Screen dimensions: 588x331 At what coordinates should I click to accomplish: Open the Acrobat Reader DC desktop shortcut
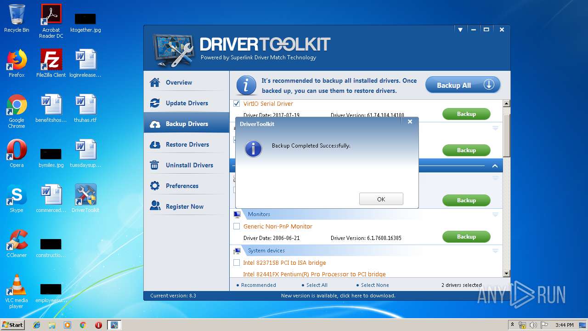click(51, 21)
